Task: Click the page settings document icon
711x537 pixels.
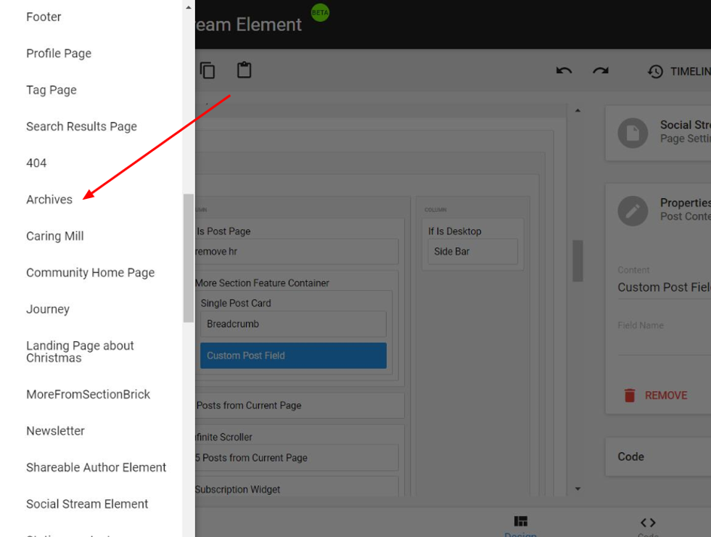Action: 633,133
